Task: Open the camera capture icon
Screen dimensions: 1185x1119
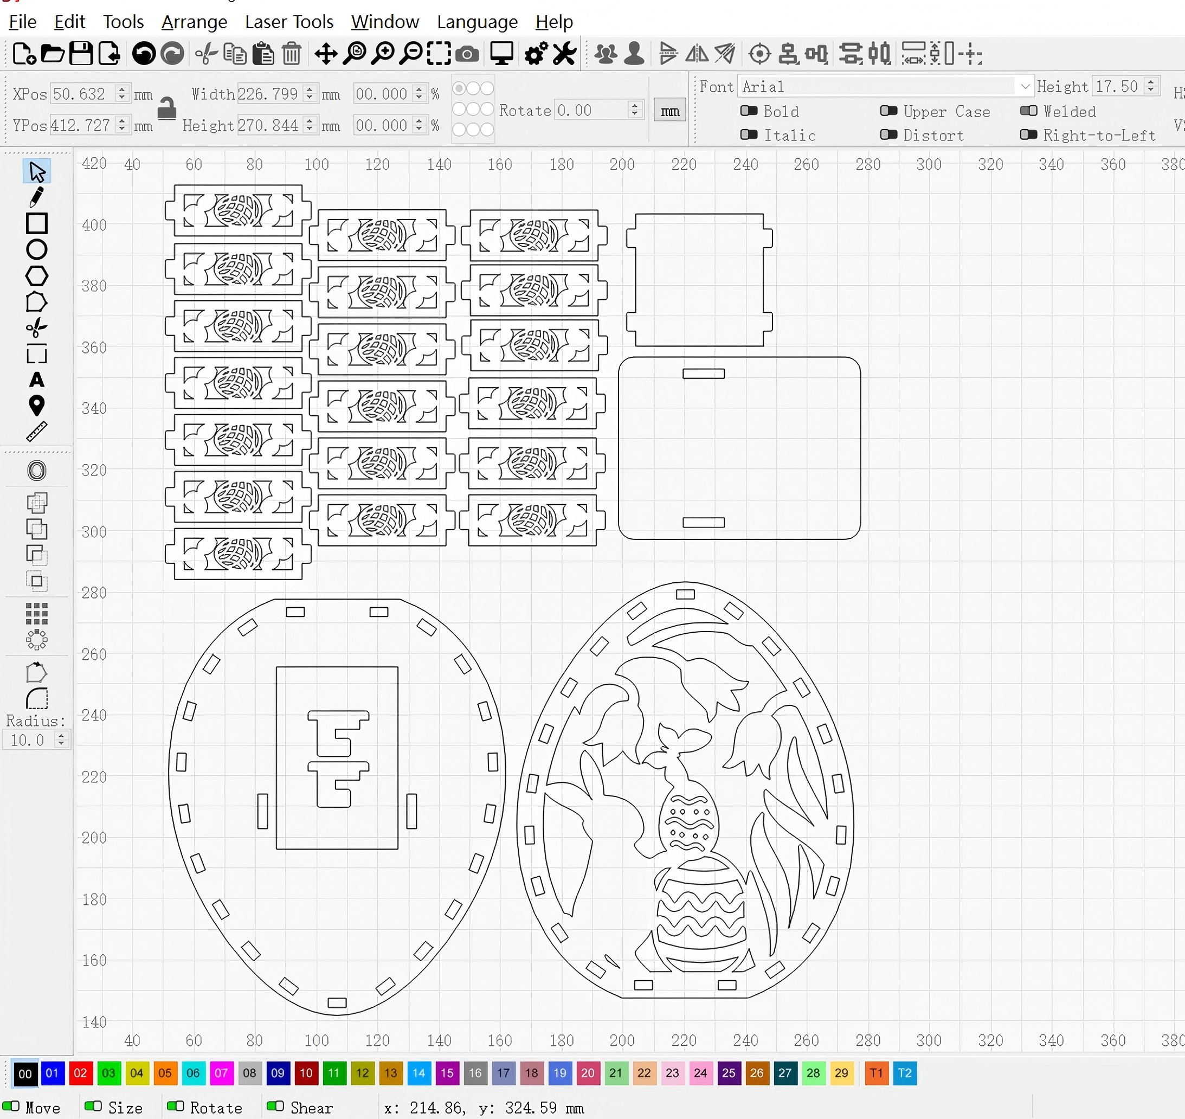Action: (x=467, y=54)
